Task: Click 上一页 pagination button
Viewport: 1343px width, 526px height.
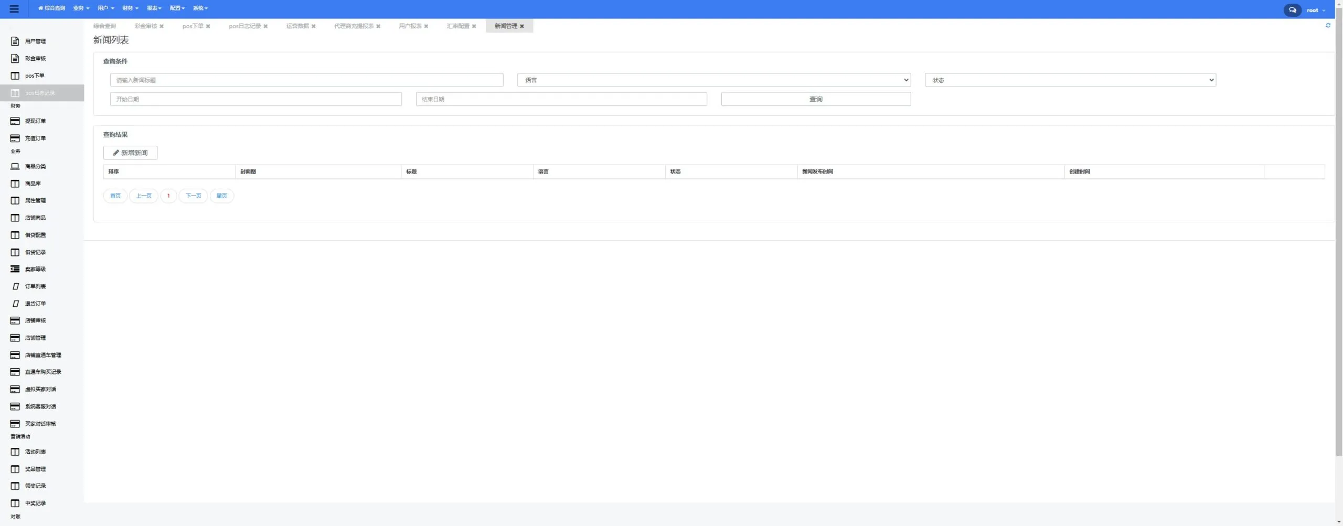Action: point(144,196)
